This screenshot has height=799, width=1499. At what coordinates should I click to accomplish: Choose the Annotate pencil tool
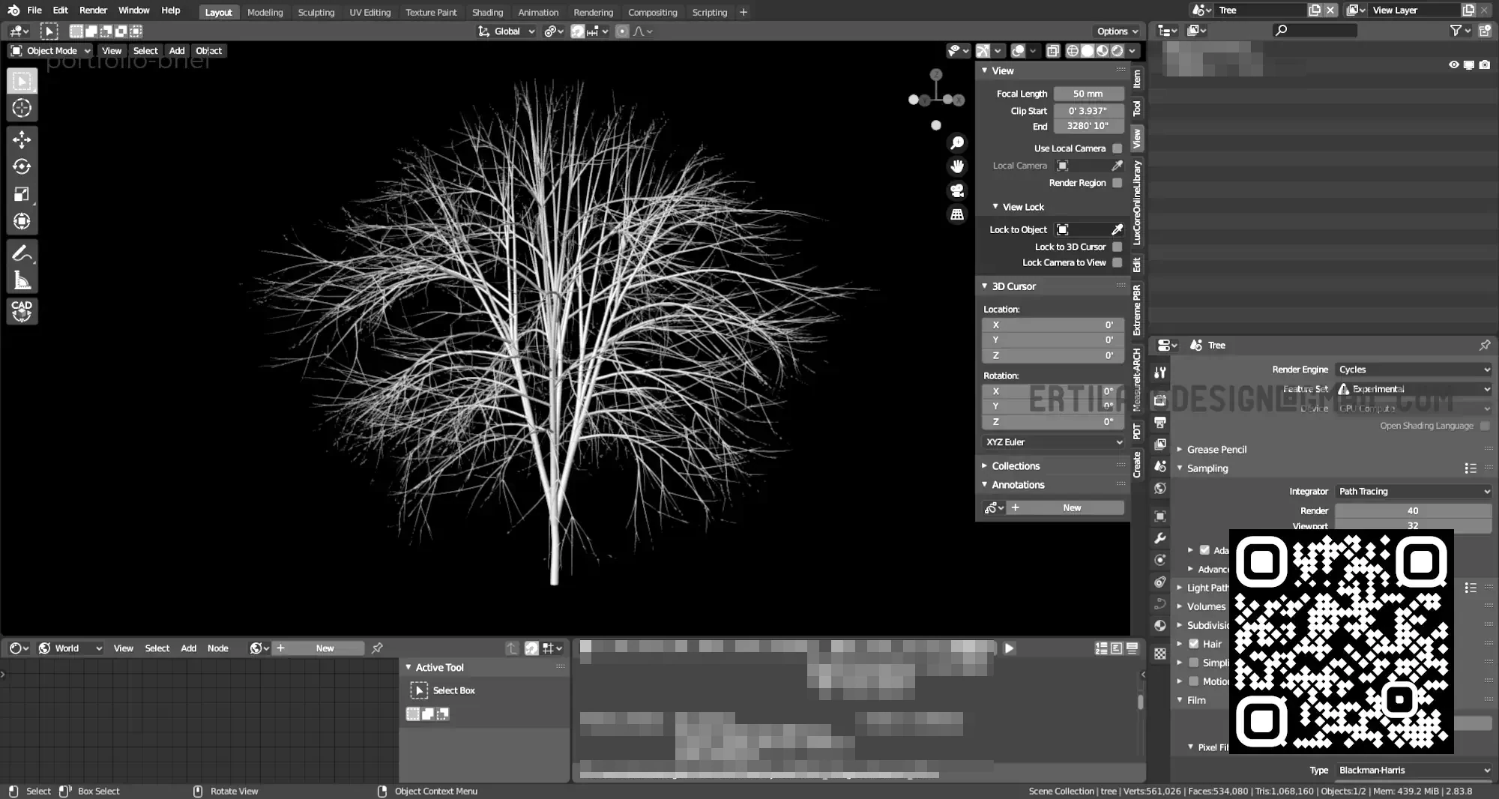(x=22, y=254)
